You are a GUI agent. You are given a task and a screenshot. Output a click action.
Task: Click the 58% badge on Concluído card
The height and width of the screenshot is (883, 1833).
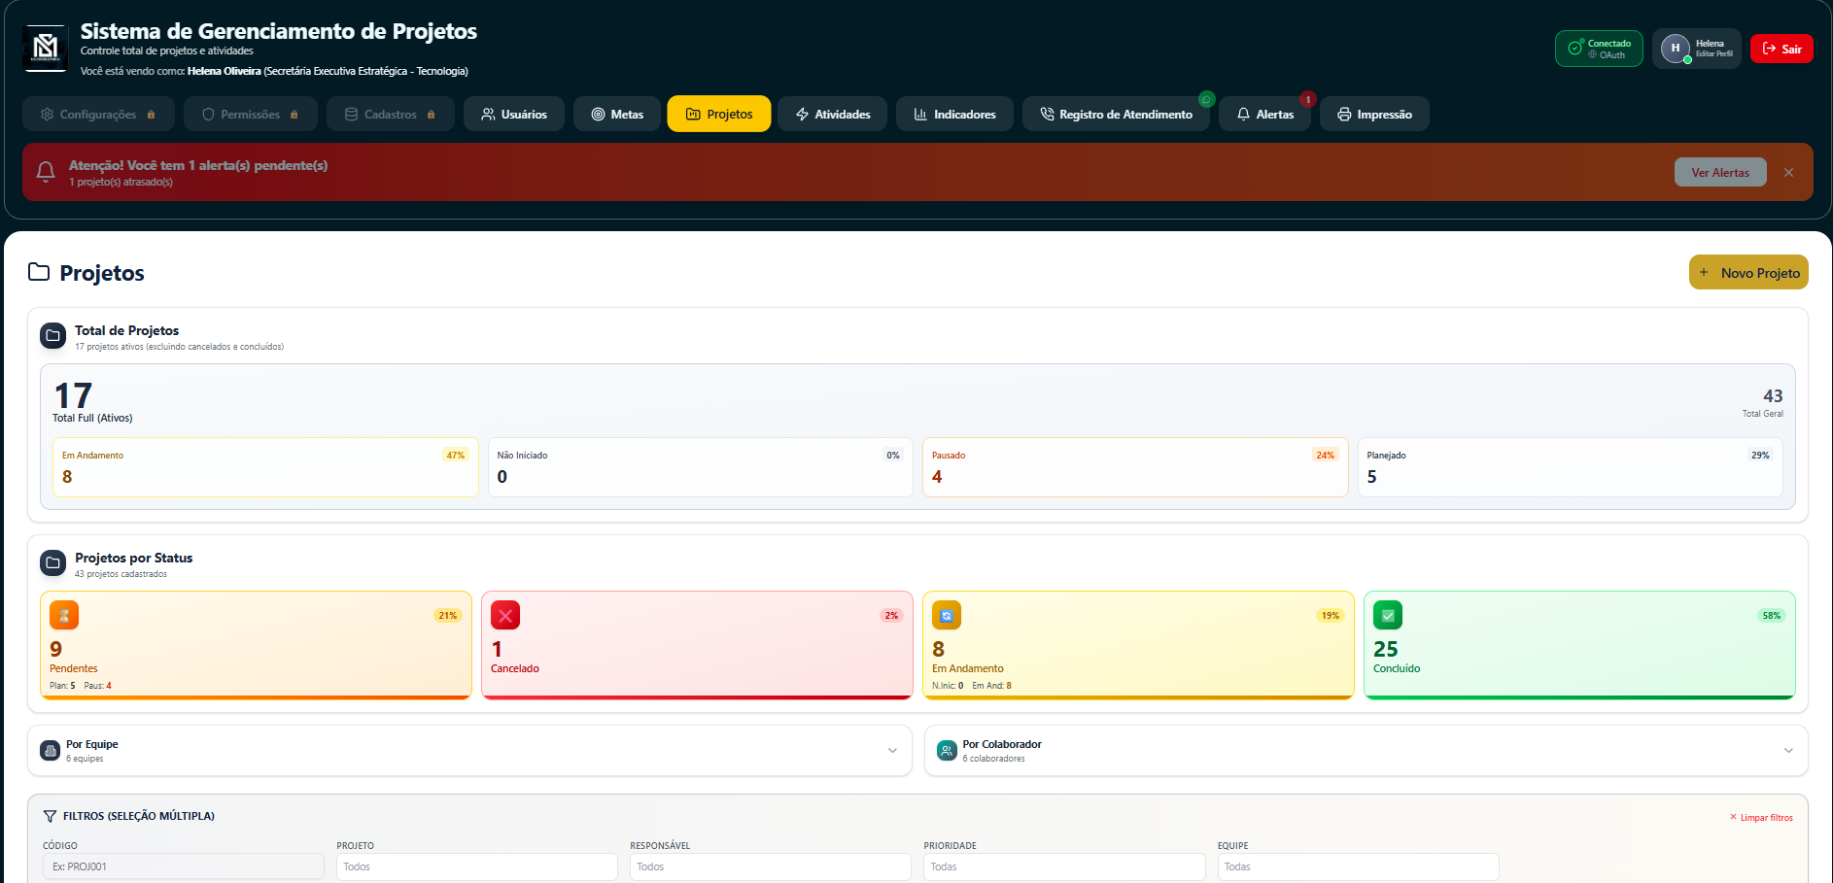click(1772, 615)
